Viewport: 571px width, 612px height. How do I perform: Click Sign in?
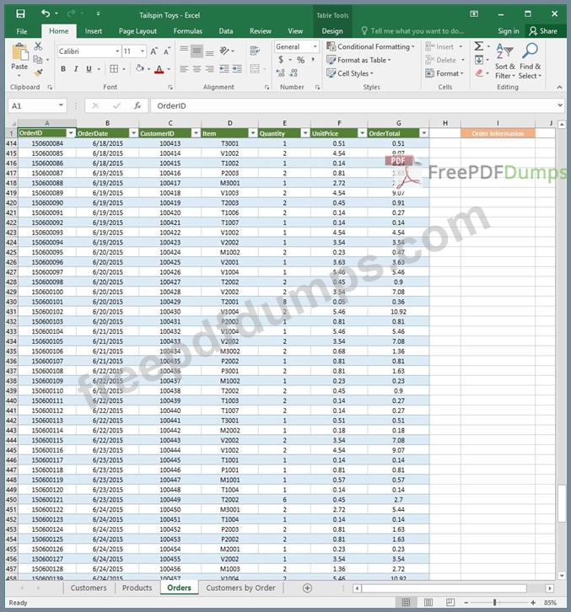508,31
